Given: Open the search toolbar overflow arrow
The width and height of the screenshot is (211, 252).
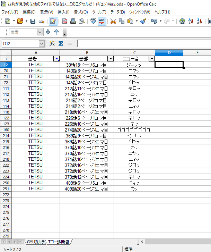Looking at the screenshot, I should [x=64, y=32].
